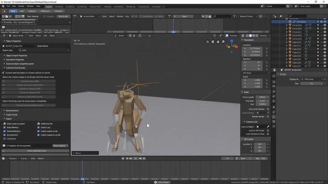Screen dimensions: 328x184
Task: Open the Global orientation dropdown
Action: (x=120, y=36)
